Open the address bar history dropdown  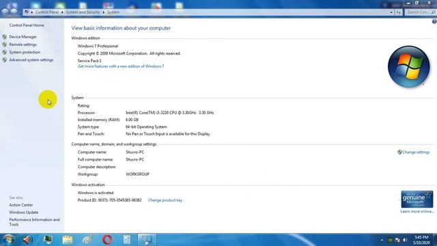pyautogui.click(x=391, y=12)
